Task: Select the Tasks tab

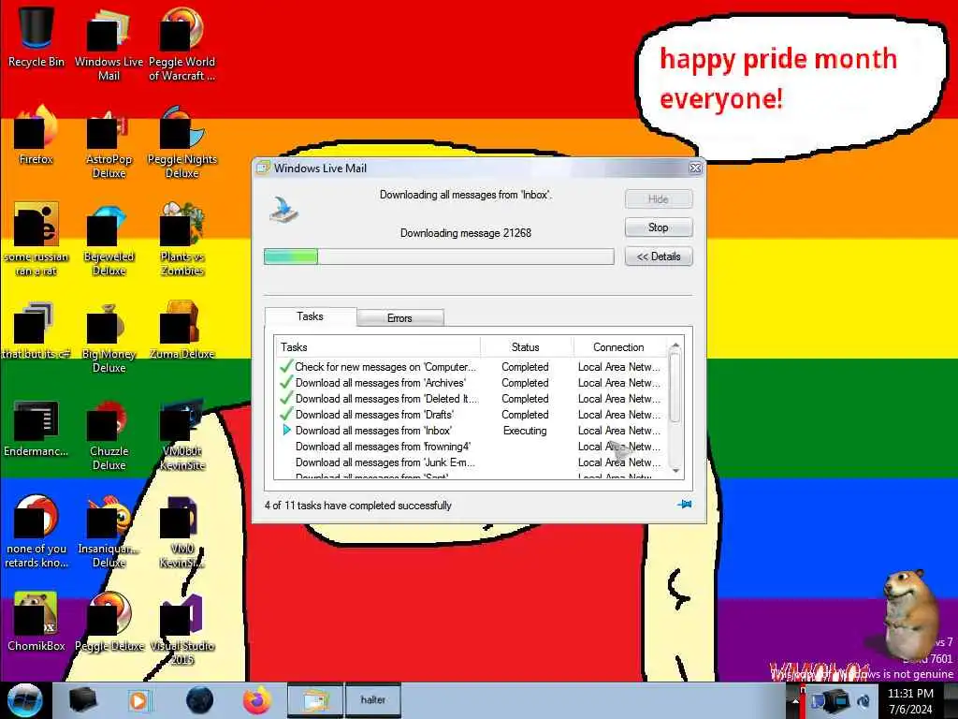Action: pos(311,316)
